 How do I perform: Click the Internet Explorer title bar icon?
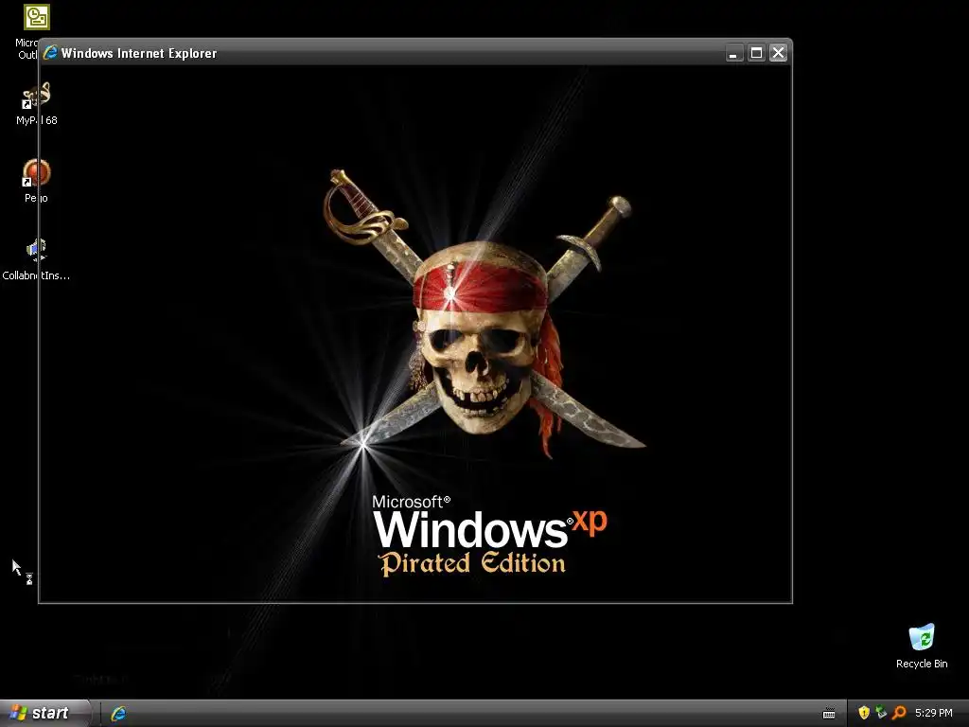pos(51,53)
